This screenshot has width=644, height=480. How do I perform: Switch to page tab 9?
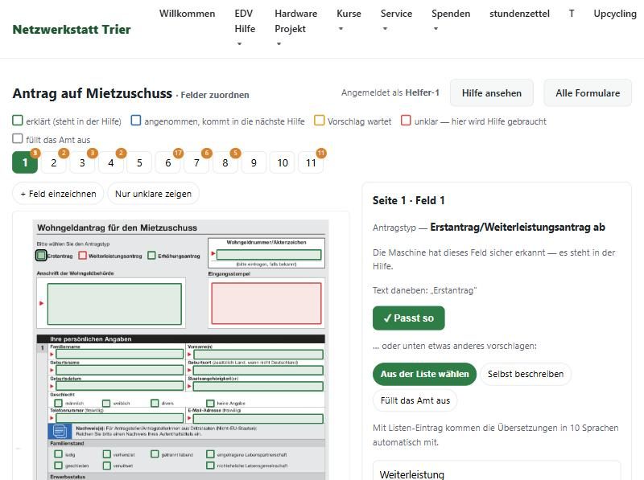point(254,162)
